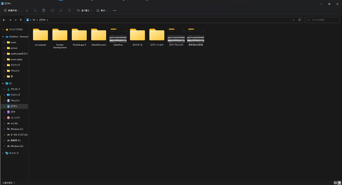
Task: Click the Share toolbar icon
Action: coord(61,10)
